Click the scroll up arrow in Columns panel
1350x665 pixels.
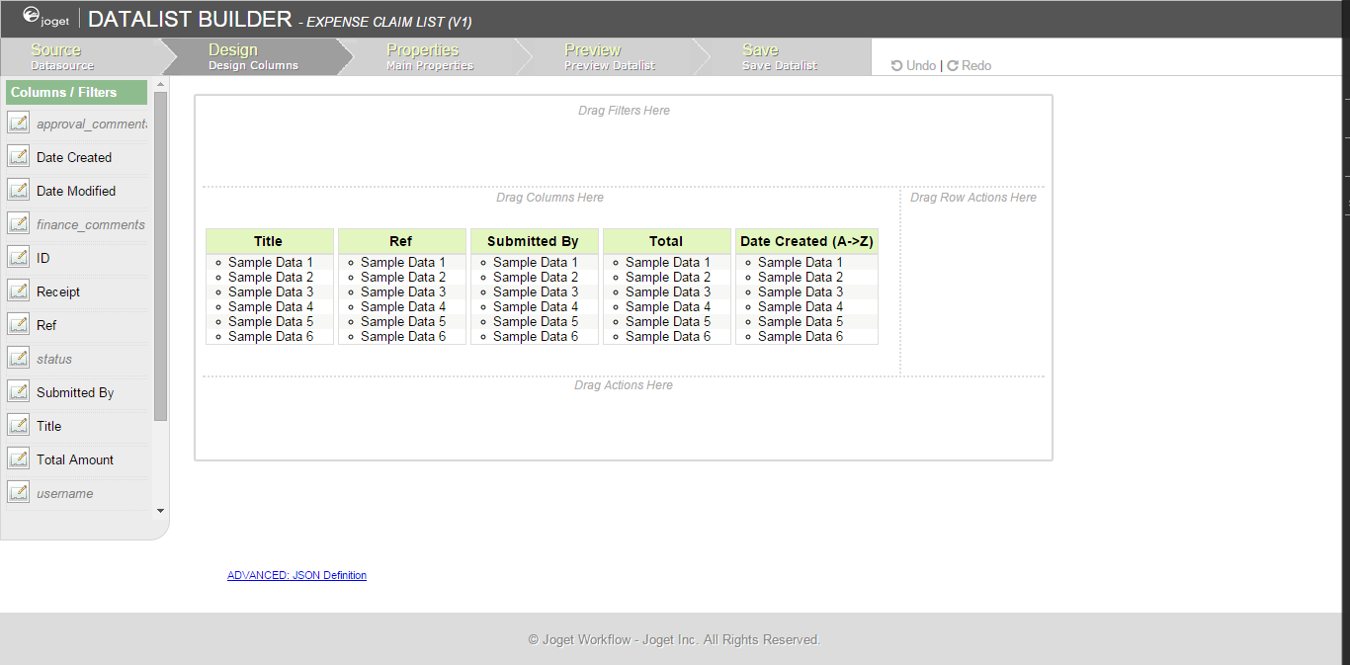161,86
